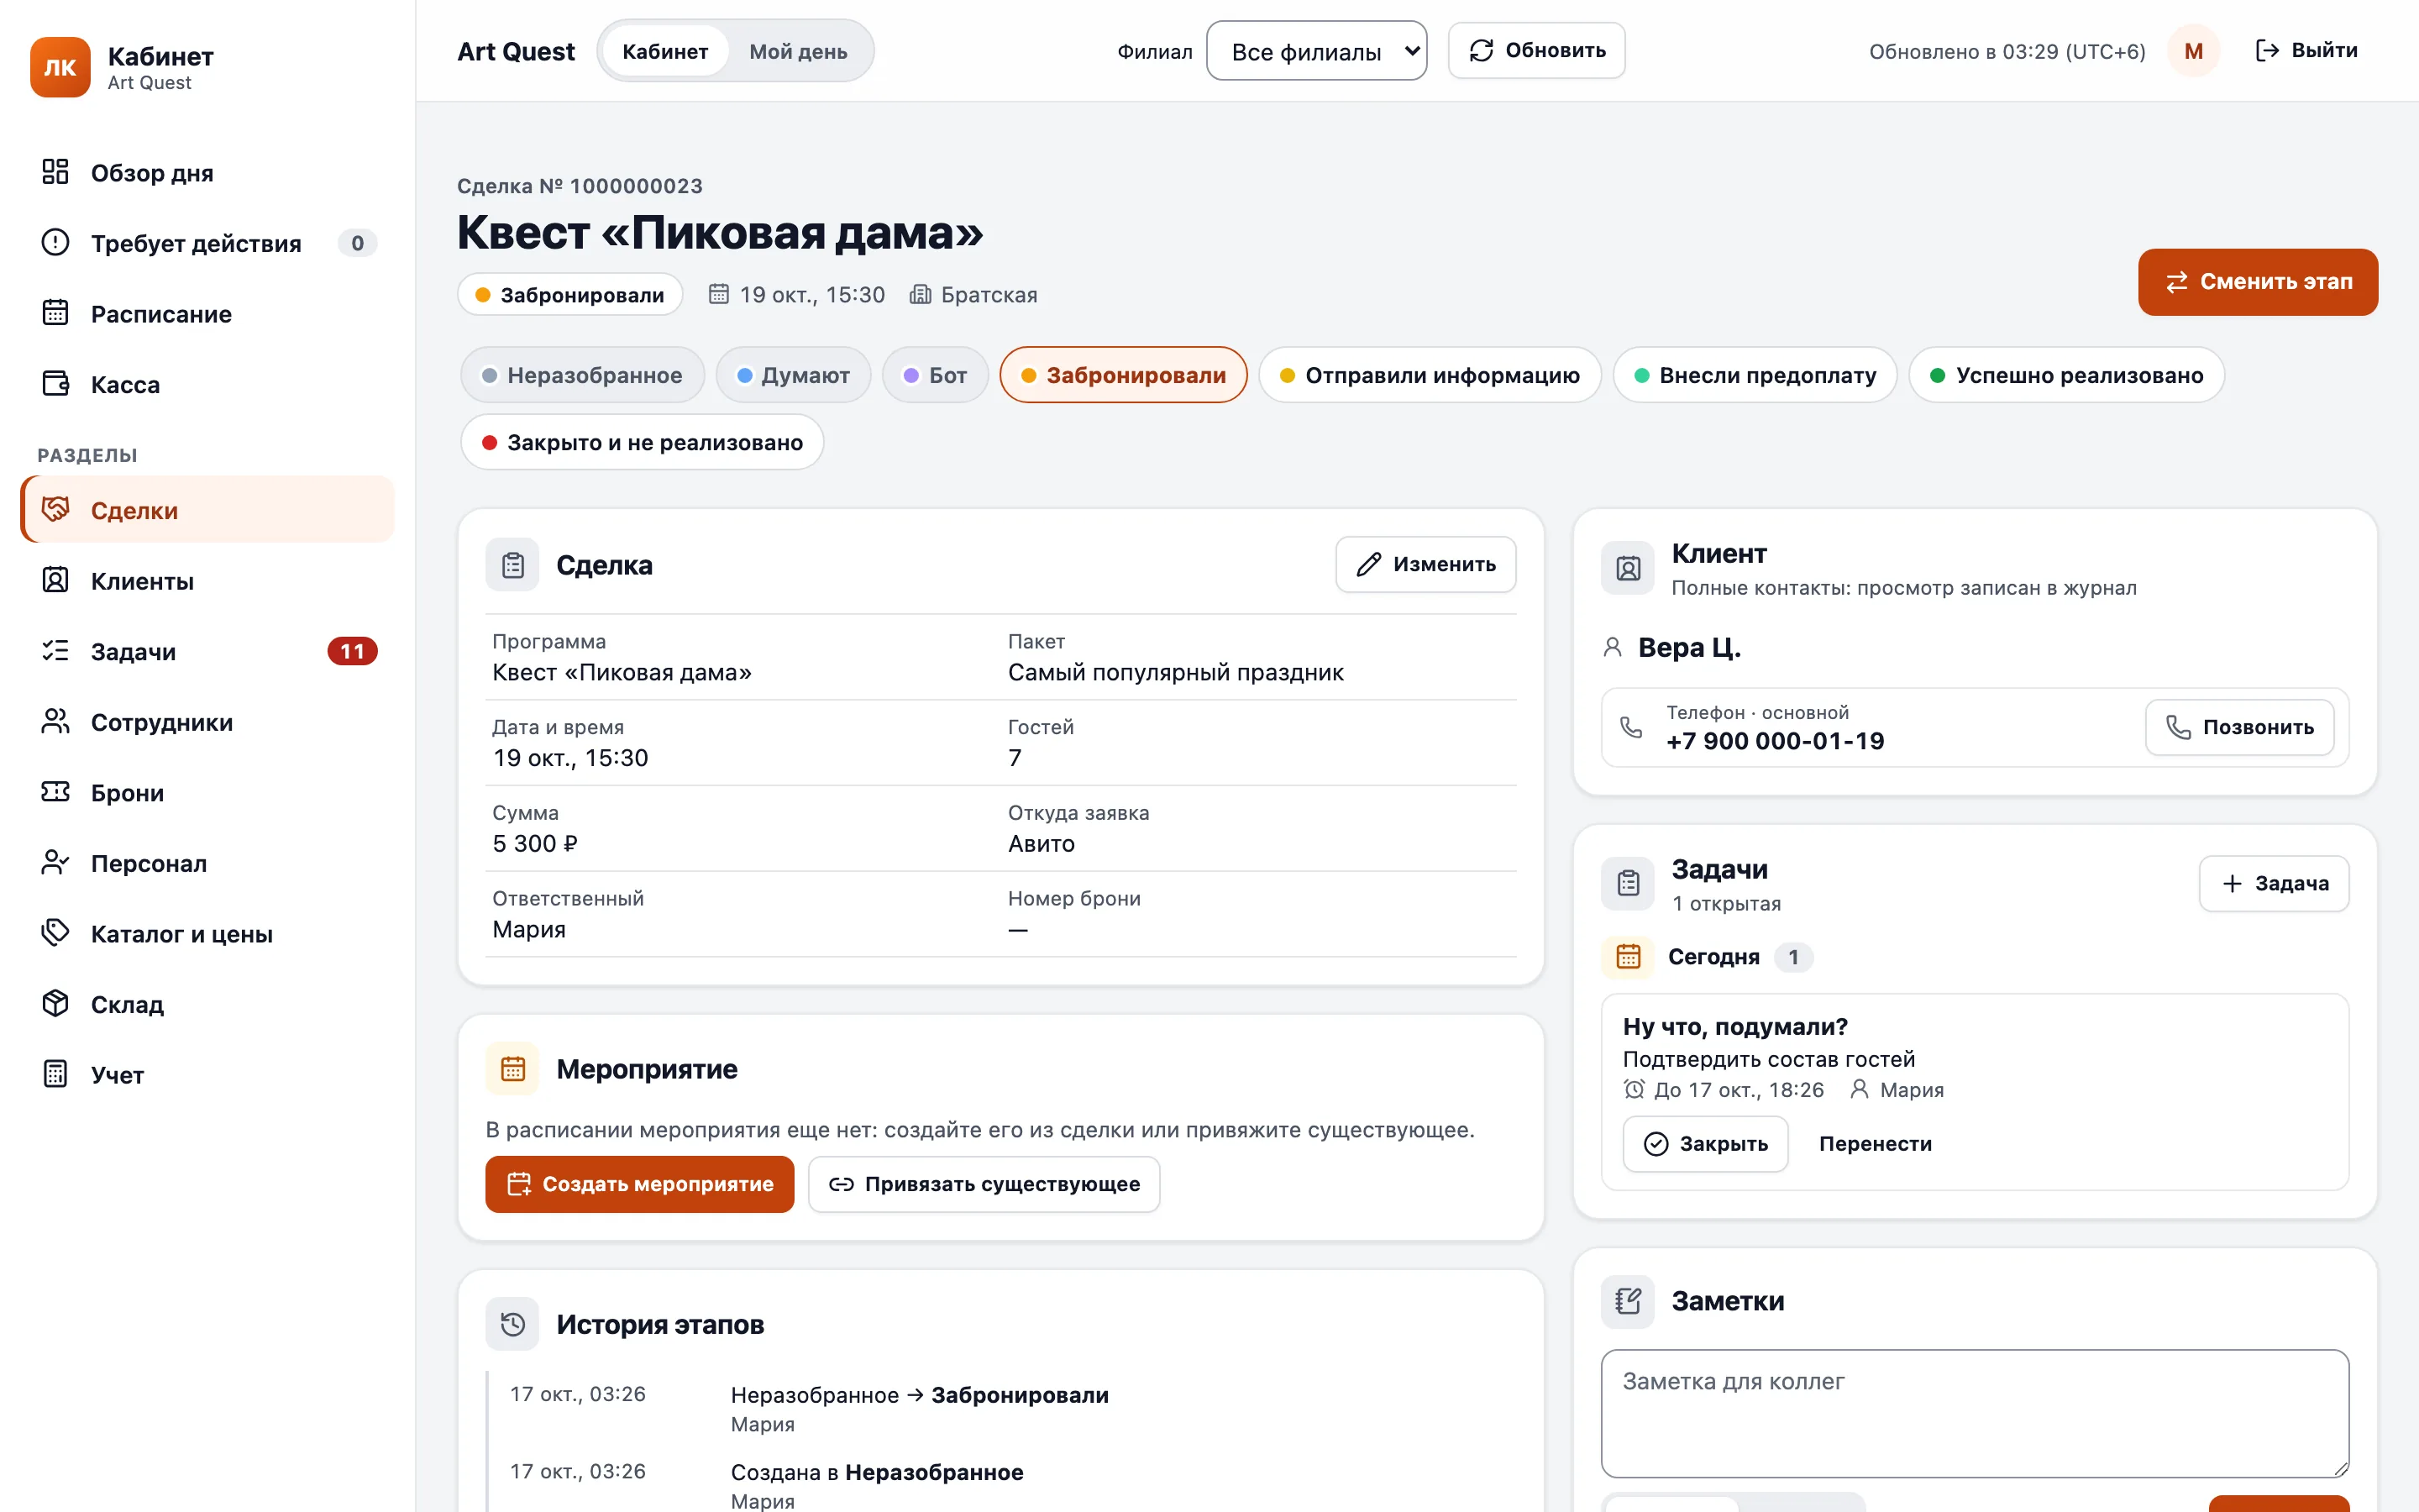Open Клиенты in the sidebar
Image resolution: width=2419 pixels, height=1512 pixels.
click(207, 581)
